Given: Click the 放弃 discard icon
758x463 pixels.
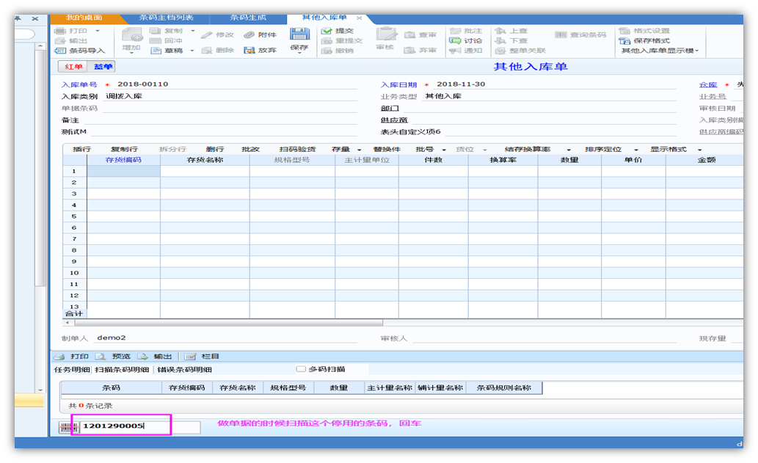Looking at the screenshot, I should [x=249, y=51].
